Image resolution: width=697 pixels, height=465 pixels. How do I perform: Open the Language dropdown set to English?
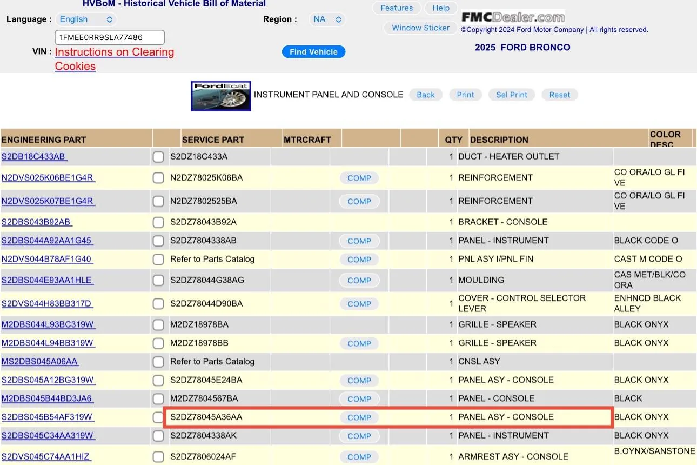point(86,19)
